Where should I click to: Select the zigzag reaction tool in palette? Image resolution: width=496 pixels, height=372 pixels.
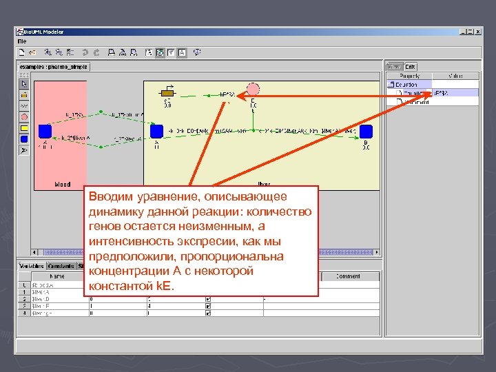click(24, 106)
